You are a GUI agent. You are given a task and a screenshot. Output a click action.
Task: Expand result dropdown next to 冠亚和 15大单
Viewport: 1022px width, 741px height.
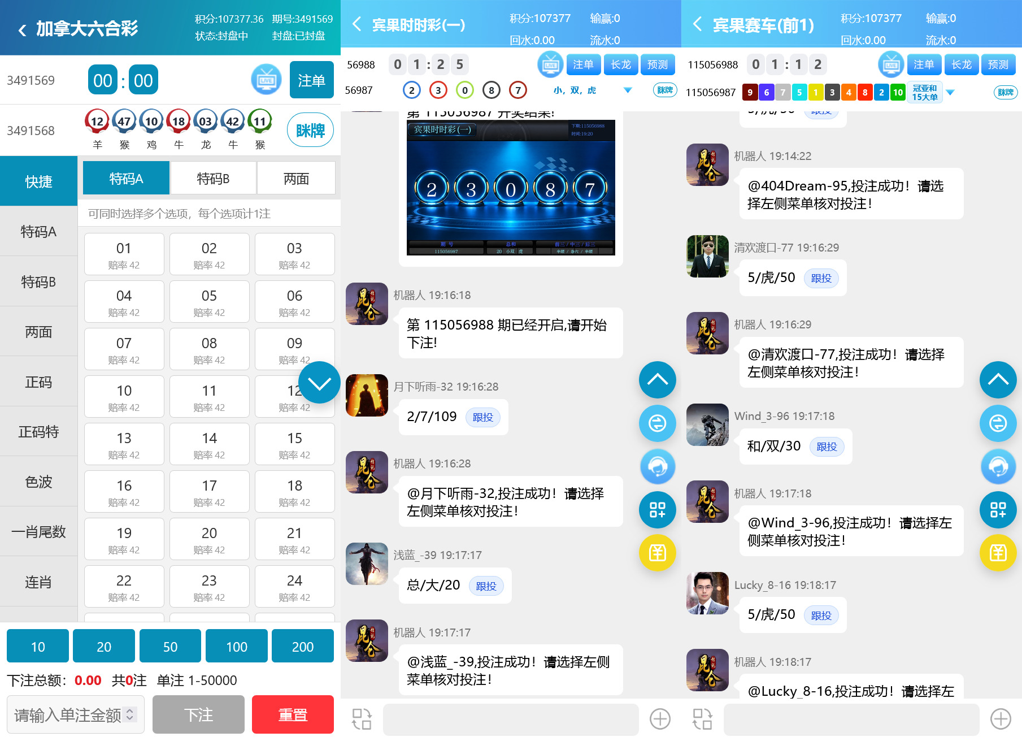pos(950,92)
